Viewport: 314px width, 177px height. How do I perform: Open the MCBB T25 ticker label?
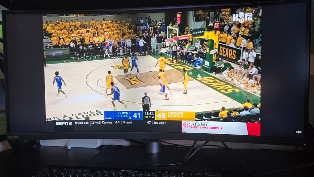(82, 123)
